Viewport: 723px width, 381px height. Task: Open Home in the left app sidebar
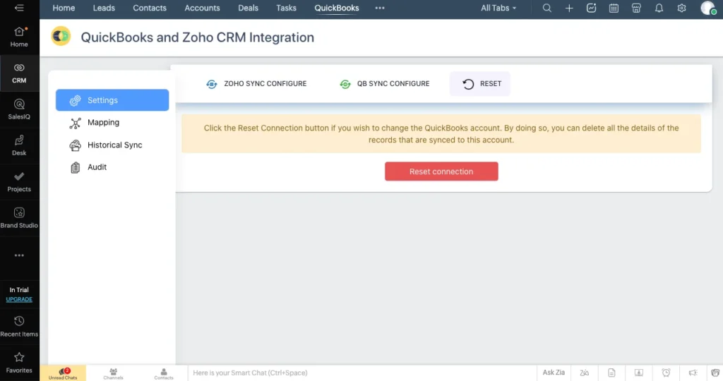[x=19, y=37]
